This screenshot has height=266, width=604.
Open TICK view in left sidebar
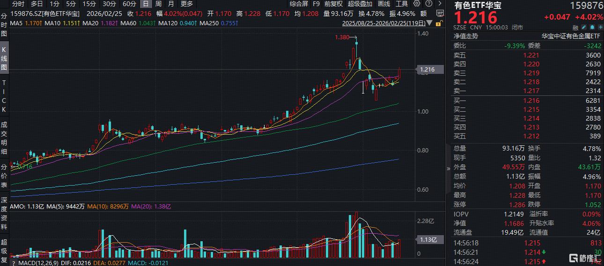(4, 96)
